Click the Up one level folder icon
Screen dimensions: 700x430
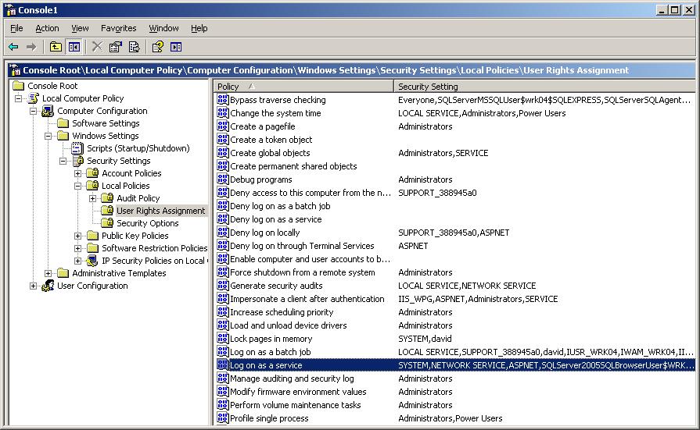pyautogui.click(x=56, y=48)
